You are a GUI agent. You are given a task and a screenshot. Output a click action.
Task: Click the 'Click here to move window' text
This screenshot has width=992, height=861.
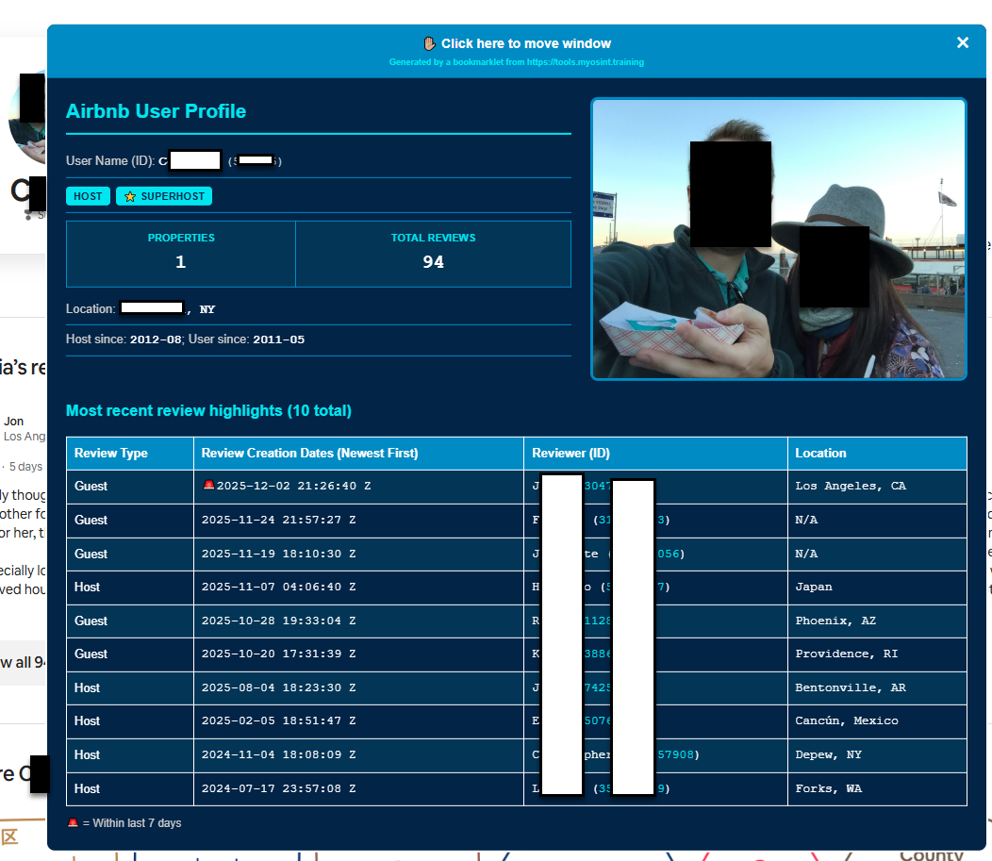pos(525,43)
